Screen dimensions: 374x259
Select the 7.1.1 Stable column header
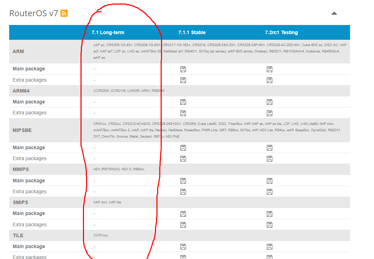point(192,32)
